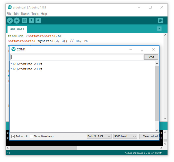174x162 pixels.
Task: Maximize the main Arduino IDE window
Action: (150, 7)
